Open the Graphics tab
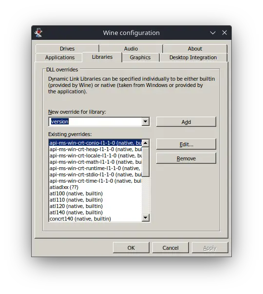 click(x=140, y=57)
